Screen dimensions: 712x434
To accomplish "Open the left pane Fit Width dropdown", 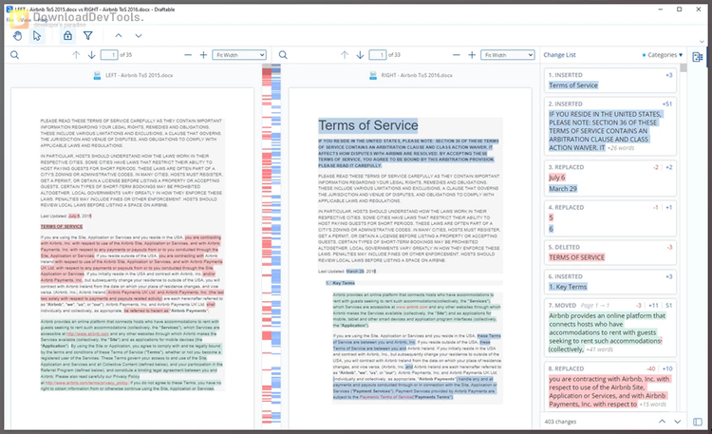I will (239, 55).
